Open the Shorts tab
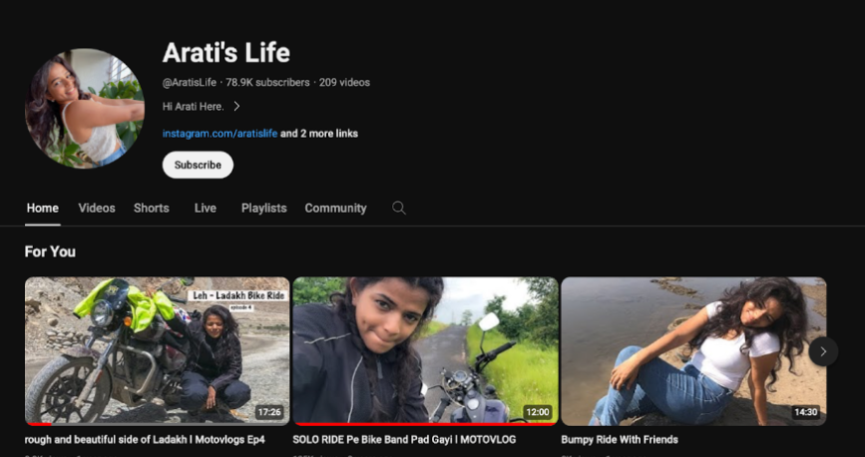This screenshot has height=457, width=865. (152, 209)
